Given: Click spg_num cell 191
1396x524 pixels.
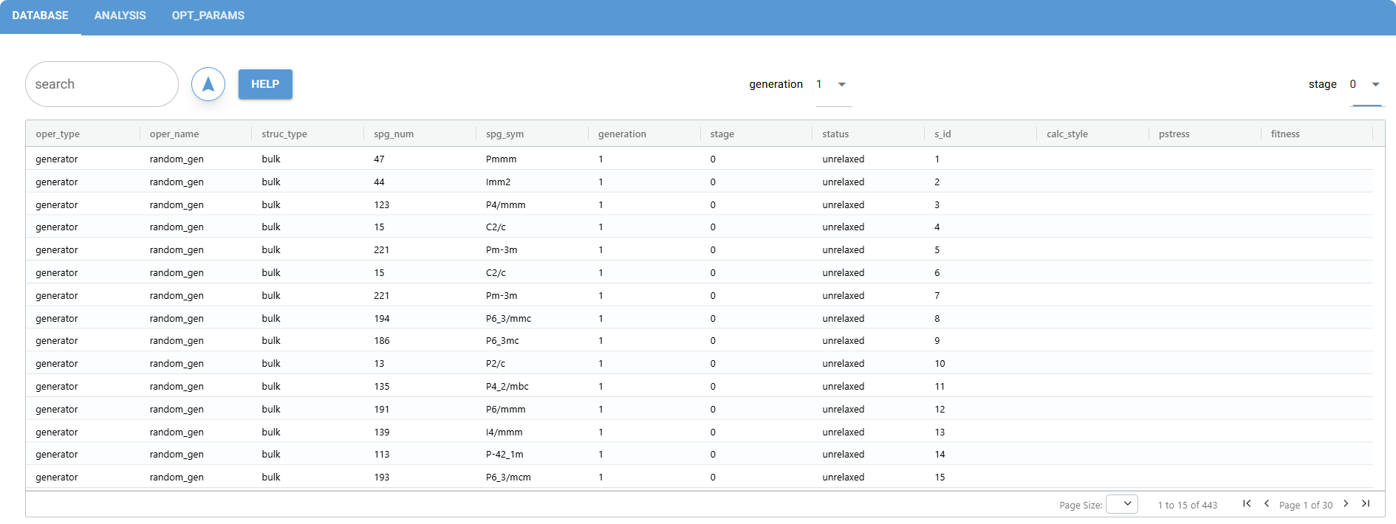Looking at the screenshot, I should coord(420,409).
